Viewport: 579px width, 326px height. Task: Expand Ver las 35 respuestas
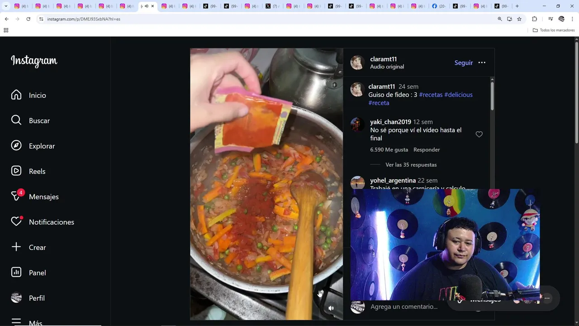(x=411, y=165)
